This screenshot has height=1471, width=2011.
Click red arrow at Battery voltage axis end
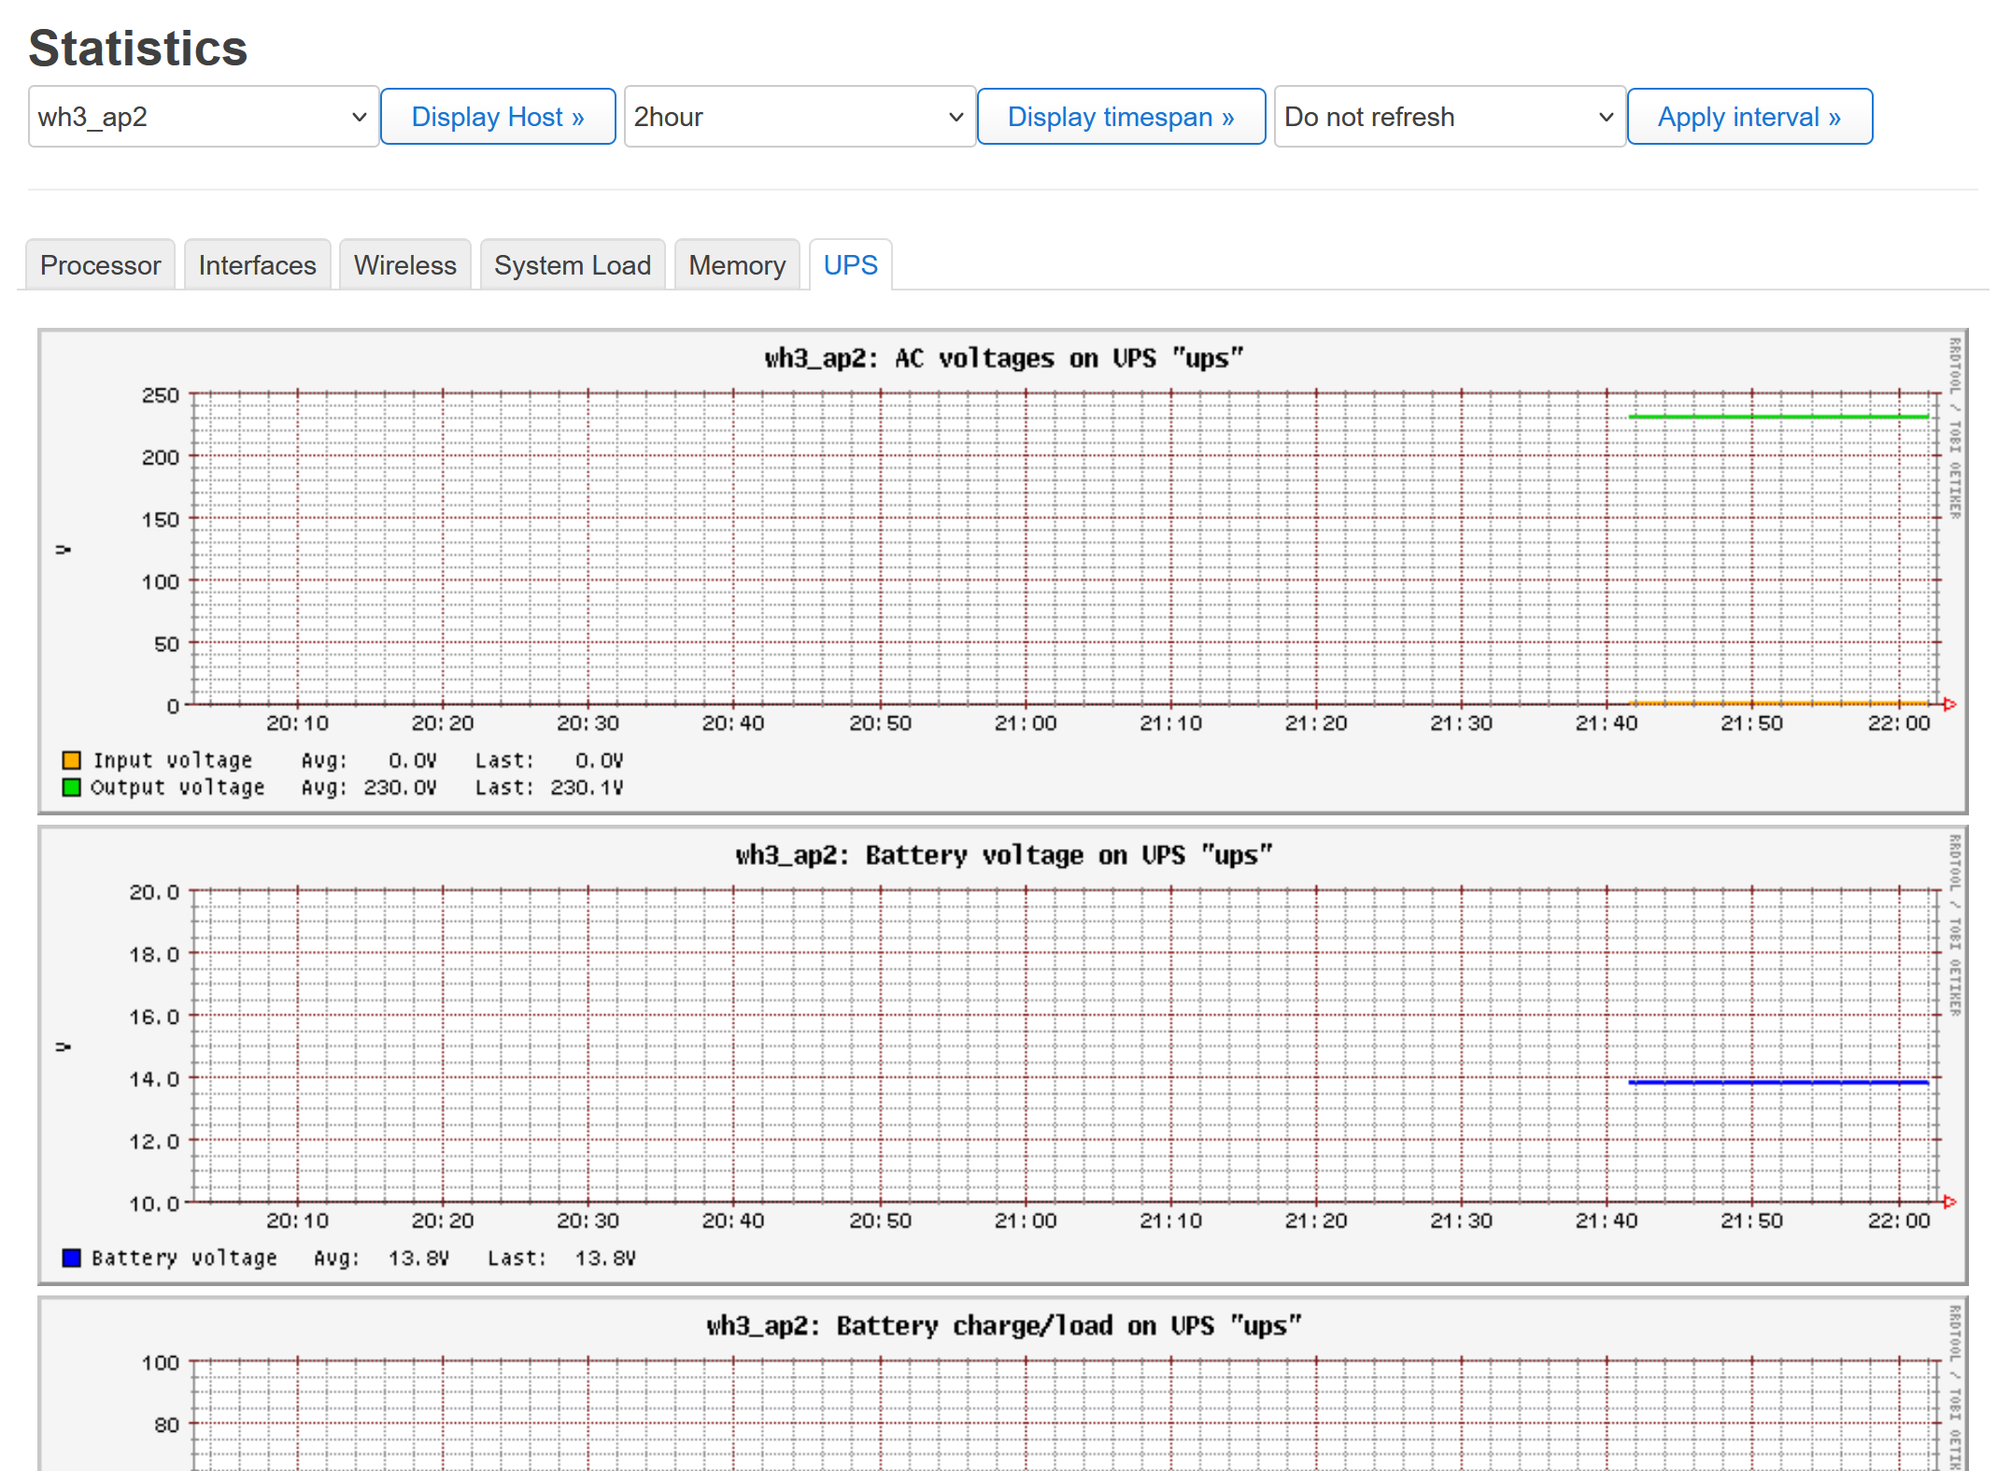coord(1949,1202)
